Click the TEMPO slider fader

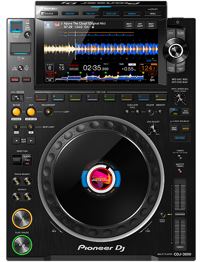click(180, 214)
